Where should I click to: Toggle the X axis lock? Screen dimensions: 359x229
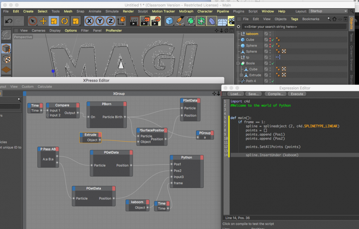(89, 21)
